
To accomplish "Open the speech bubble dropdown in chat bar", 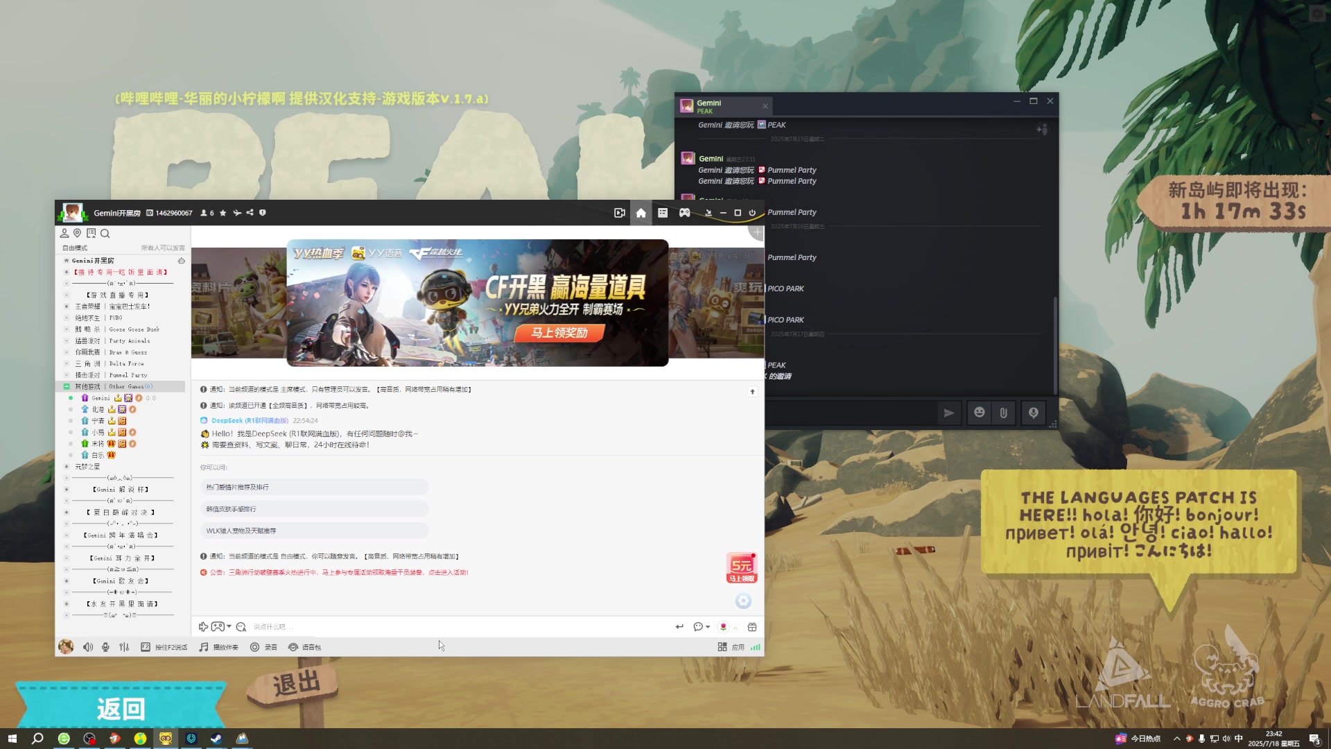I will point(702,627).
